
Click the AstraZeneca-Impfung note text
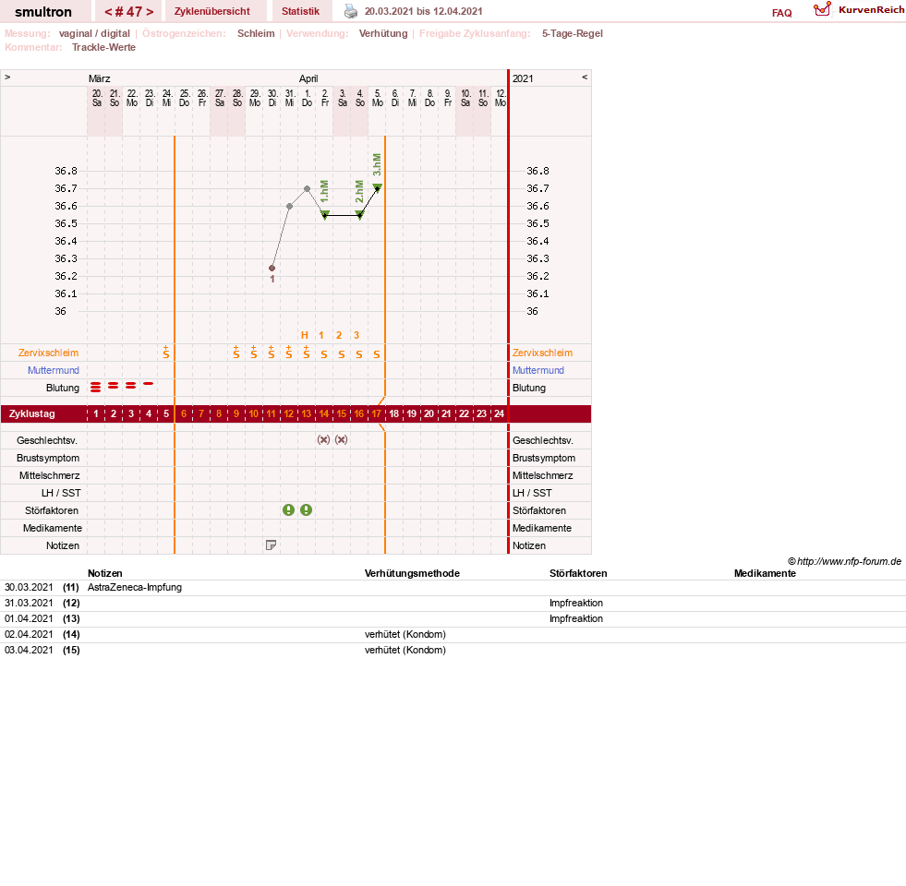[135, 587]
